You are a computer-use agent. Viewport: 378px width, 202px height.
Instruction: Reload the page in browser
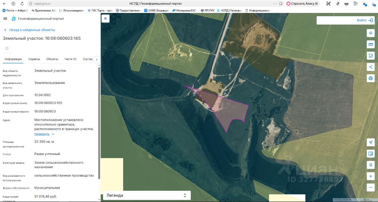22,4
